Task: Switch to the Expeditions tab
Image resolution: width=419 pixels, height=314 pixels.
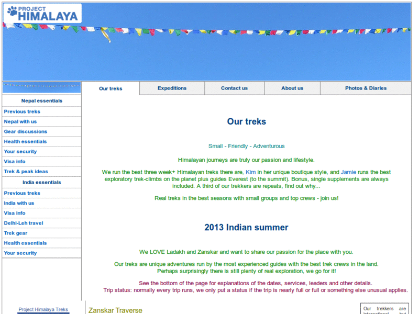Action: pyautogui.click(x=172, y=88)
